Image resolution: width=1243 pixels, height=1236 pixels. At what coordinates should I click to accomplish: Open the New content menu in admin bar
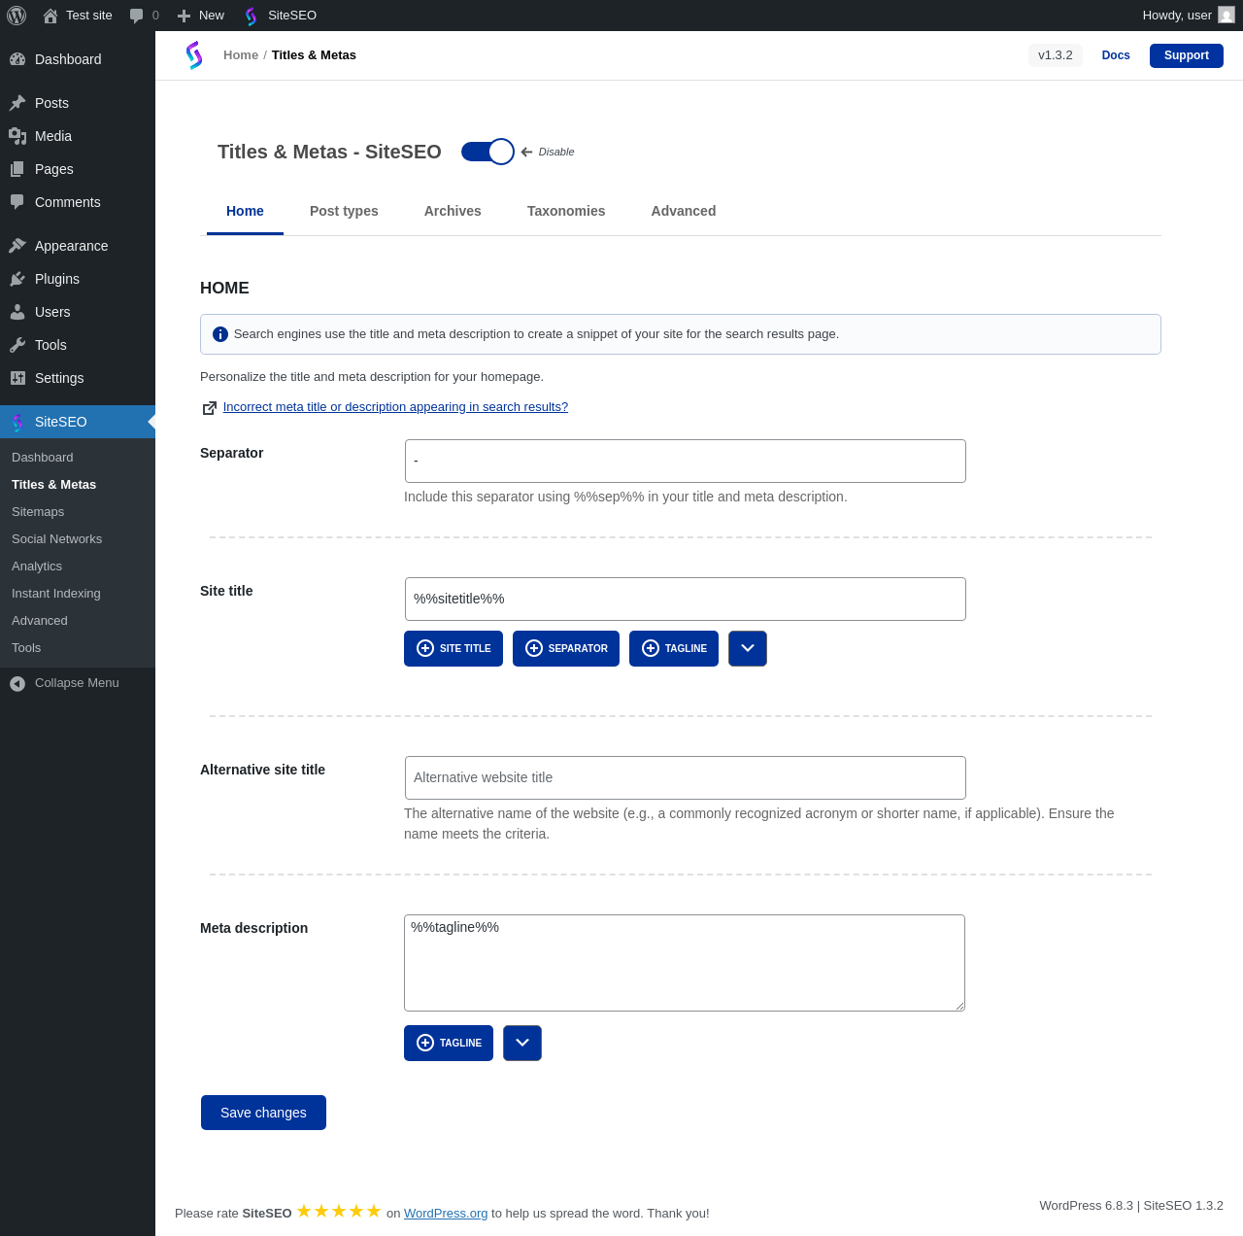(201, 16)
